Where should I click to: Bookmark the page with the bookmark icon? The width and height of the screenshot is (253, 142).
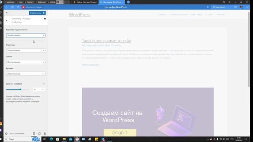[208, 7]
